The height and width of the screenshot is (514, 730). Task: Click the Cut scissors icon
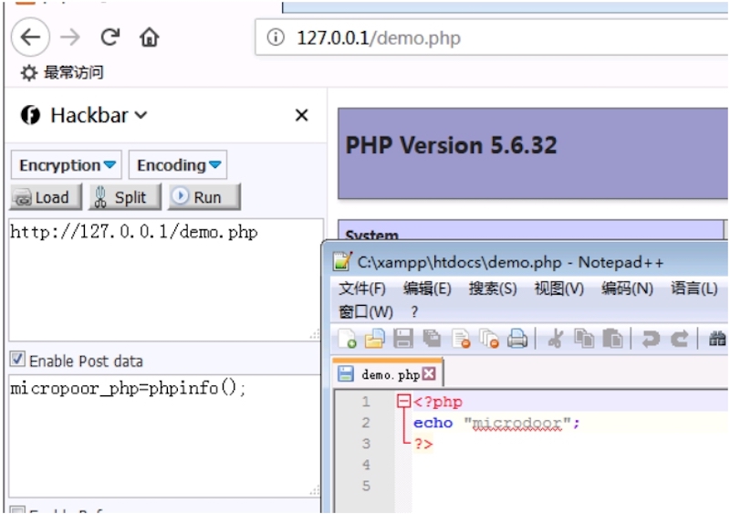(555, 340)
